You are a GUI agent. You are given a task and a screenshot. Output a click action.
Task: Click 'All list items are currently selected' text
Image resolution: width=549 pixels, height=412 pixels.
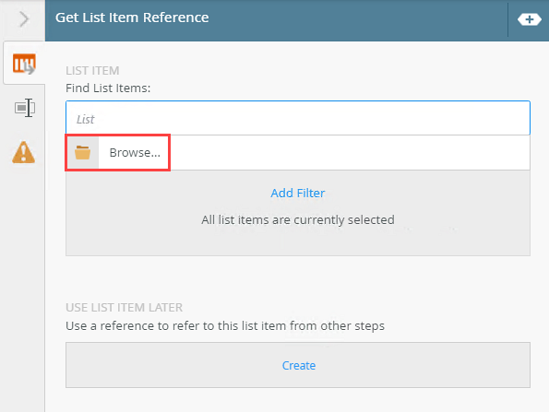(x=298, y=220)
